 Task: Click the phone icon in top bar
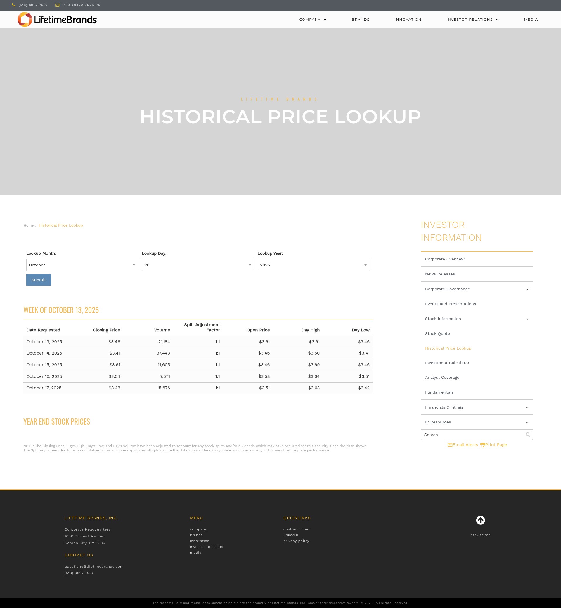tap(13, 5)
